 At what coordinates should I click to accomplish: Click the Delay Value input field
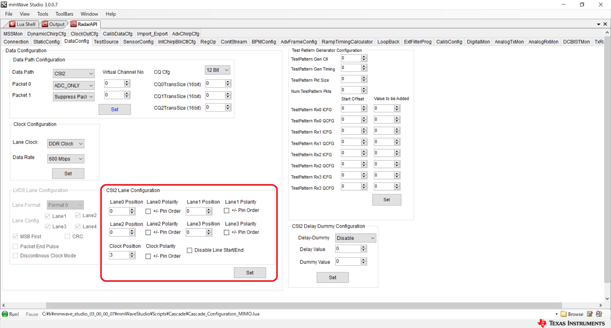tap(348, 249)
